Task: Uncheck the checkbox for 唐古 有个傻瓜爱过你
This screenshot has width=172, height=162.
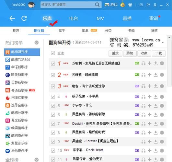Action: click(53, 87)
